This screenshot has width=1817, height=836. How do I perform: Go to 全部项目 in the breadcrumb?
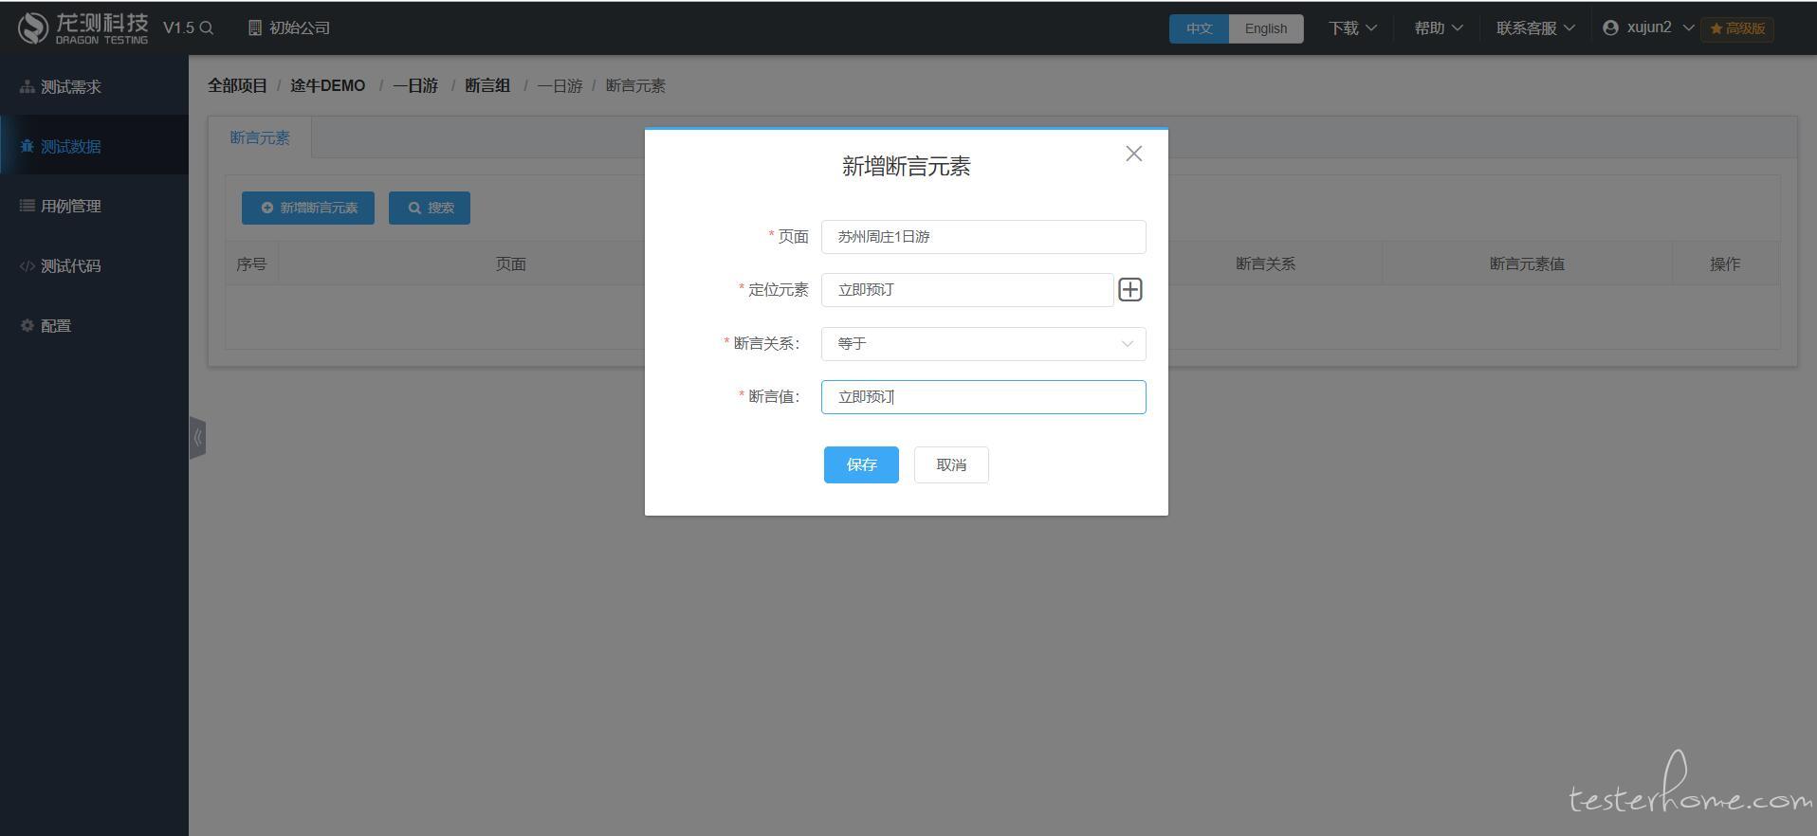pos(237,85)
